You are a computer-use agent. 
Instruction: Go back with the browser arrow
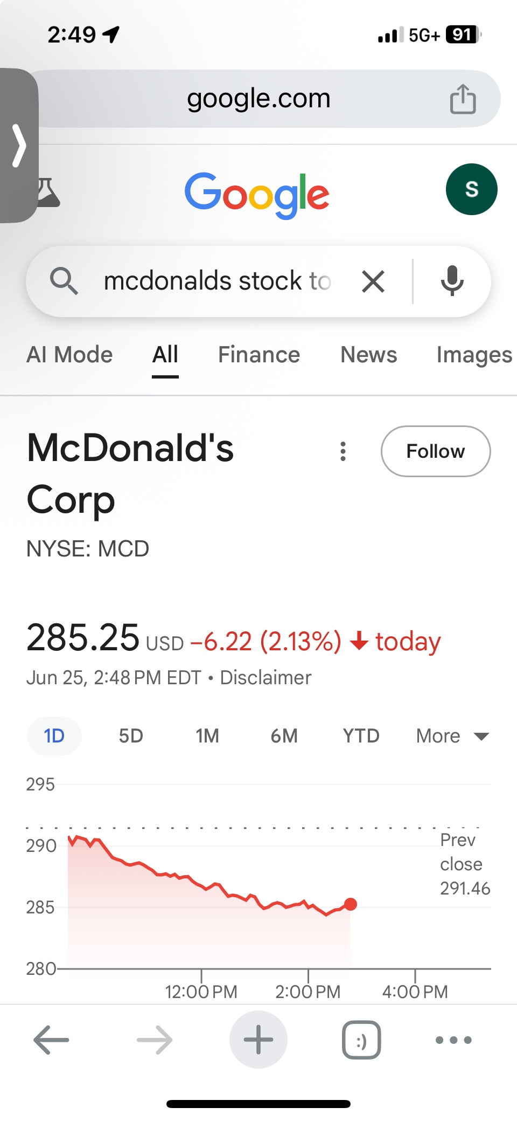51,1040
